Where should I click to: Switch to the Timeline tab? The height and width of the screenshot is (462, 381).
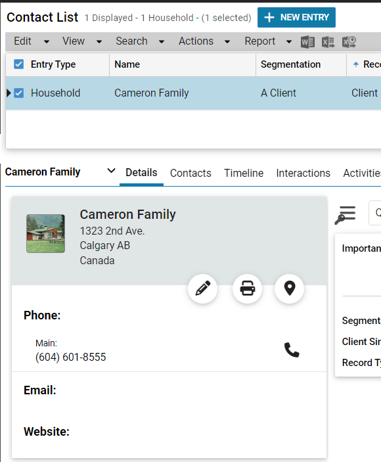click(x=244, y=173)
